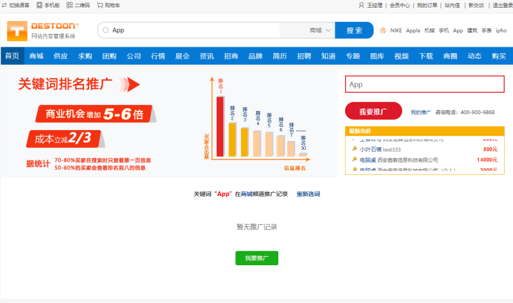Click the magnifier icon in the search box

[106, 30]
